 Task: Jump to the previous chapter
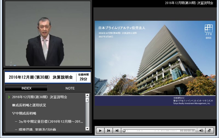(x=108, y=131)
